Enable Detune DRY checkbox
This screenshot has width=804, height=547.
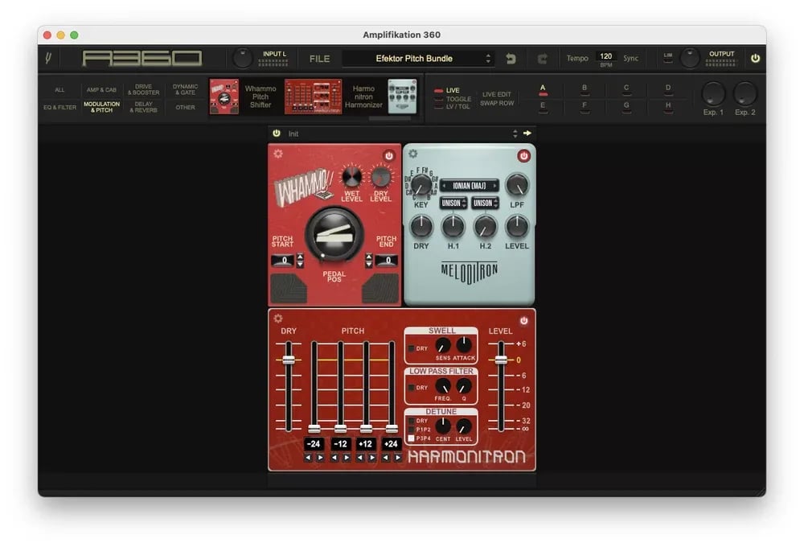click(411, 421)
